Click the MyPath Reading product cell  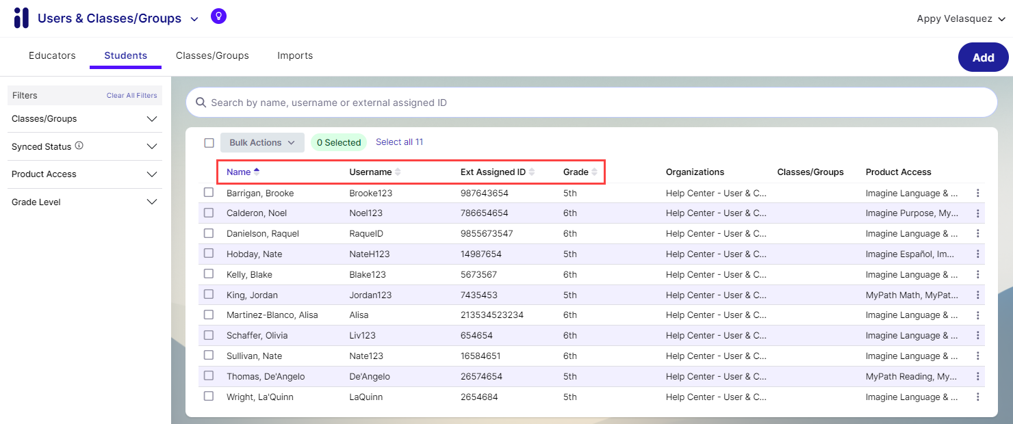coord(911,377)
